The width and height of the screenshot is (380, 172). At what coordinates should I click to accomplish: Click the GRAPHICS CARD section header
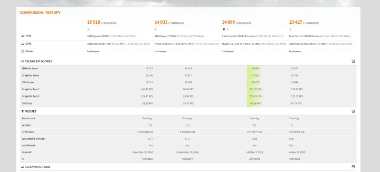(38, 167)
